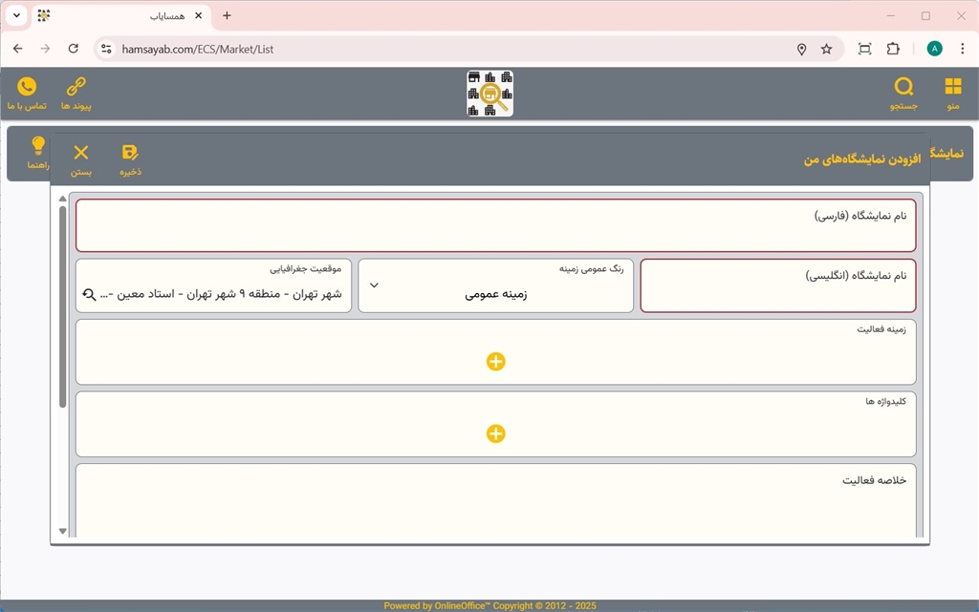Image resolution: width=979 pixels, height=612 pixels.
Task: Close the dialog with بستن icon
Action: tap(81, 154)
